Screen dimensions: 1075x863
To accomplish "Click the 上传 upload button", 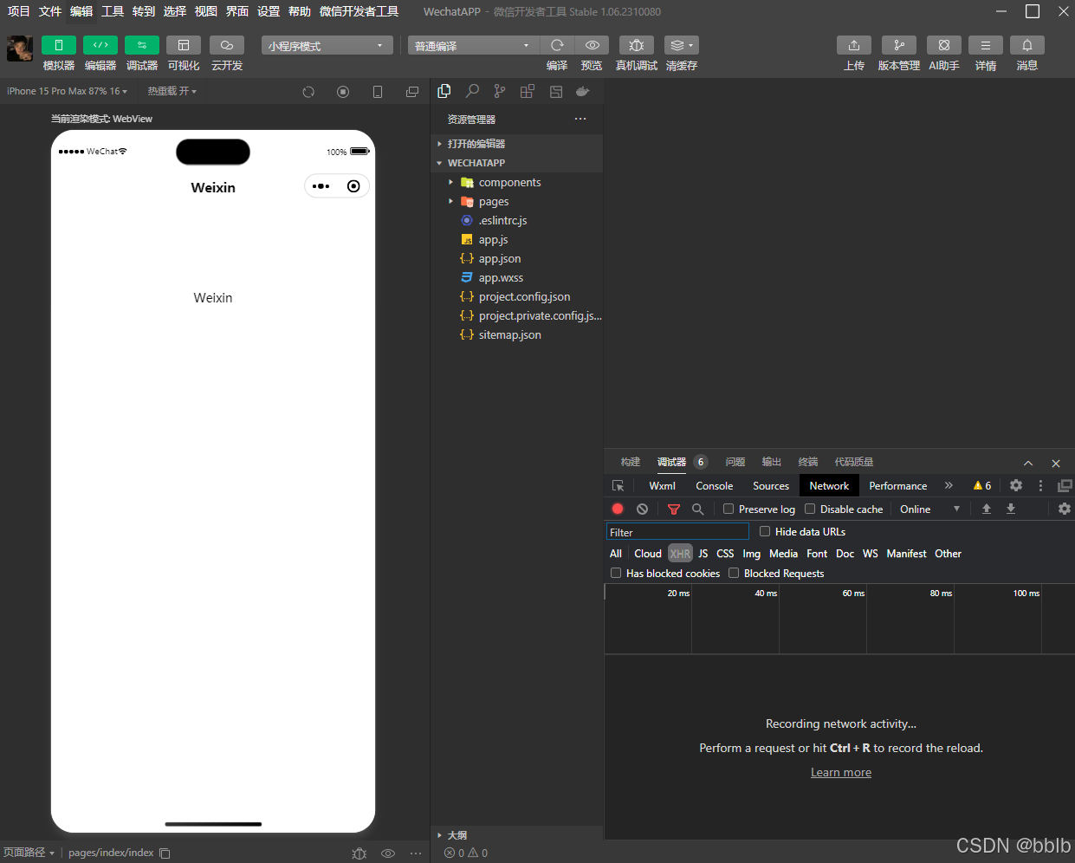I will (x=854, y=45).
